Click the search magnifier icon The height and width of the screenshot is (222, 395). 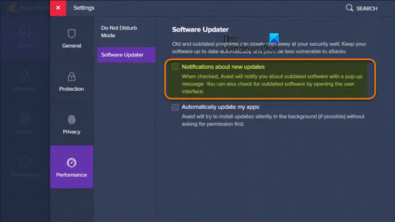pyautogui.click(x=349, y=8)
